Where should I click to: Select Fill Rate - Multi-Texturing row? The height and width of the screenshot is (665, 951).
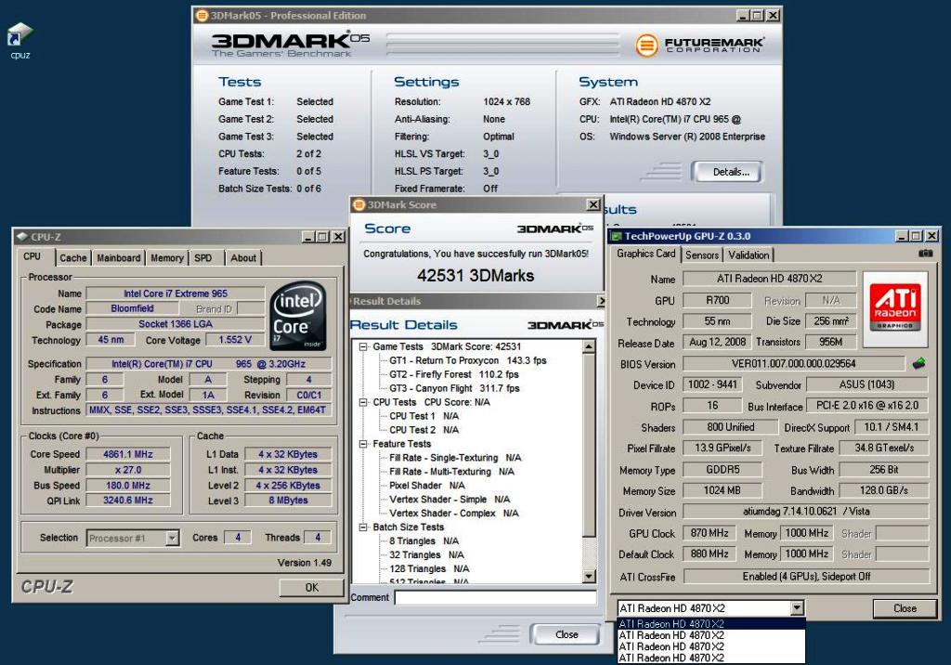coord(451,472)
